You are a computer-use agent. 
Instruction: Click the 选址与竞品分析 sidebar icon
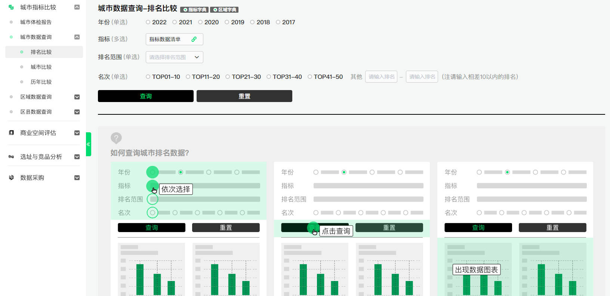pyautogui.click(x=11, y=157)
